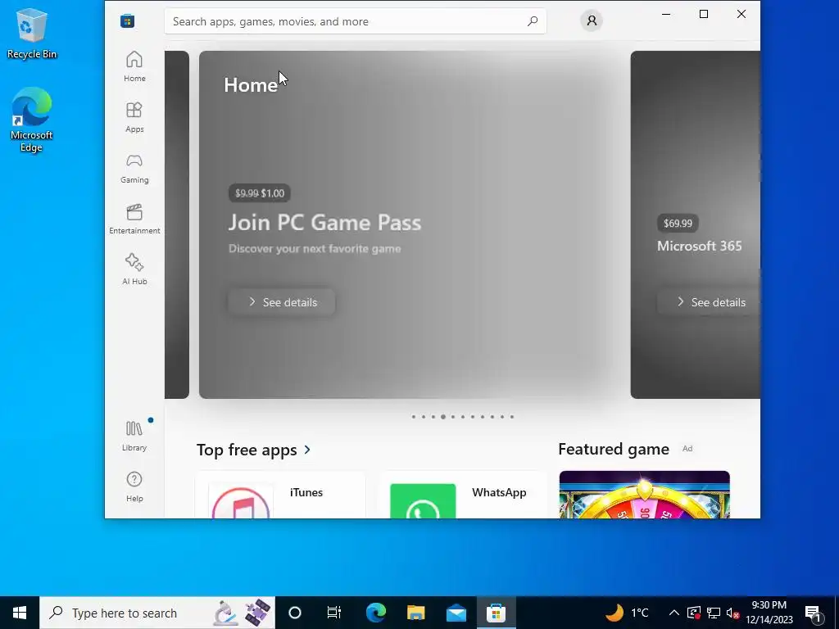Open the AI Hub section
The height and width of the screenshot is (629, 839).
click(x=134, y=269)
